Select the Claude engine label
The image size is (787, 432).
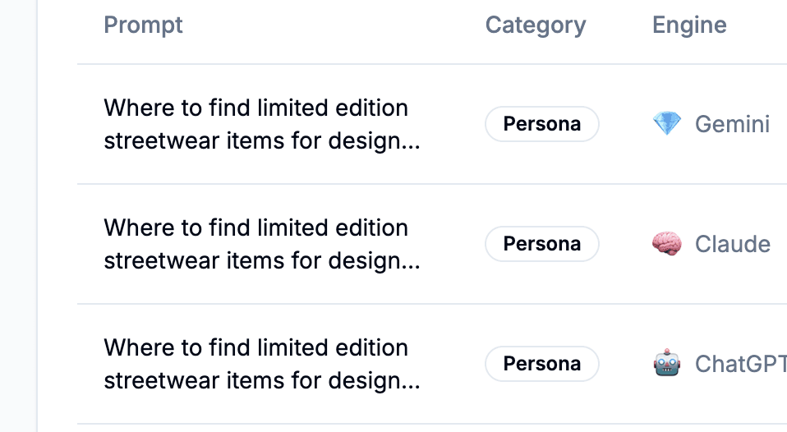[x=732, y=244]
